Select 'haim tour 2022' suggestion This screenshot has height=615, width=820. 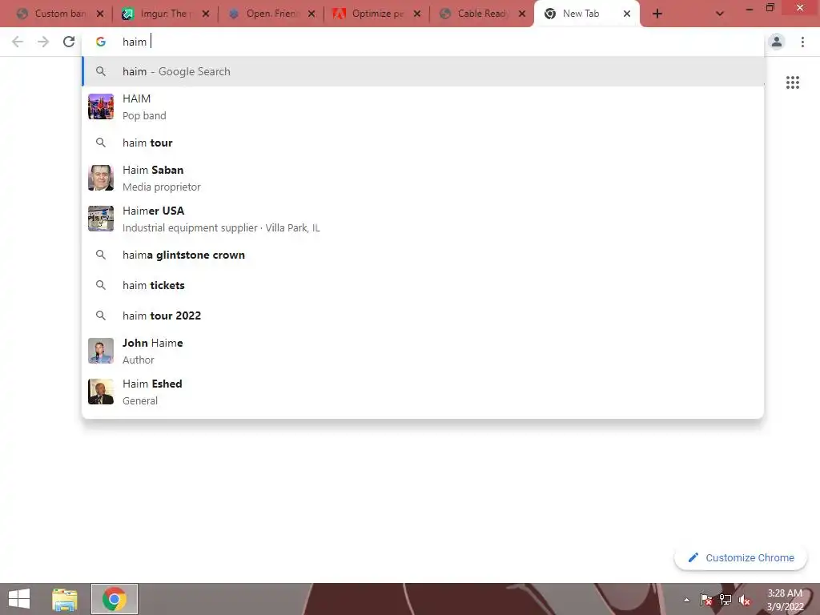(423, 316)
